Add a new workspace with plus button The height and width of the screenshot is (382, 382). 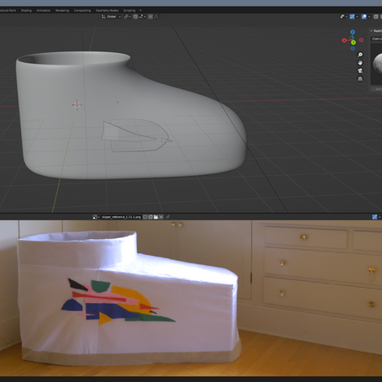(141, 10)
